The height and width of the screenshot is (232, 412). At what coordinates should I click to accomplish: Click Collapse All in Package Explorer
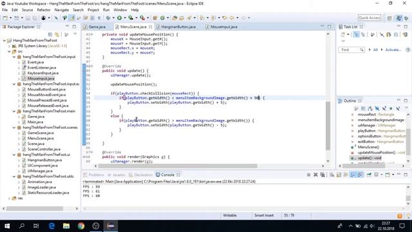click(x=50, y=34)
